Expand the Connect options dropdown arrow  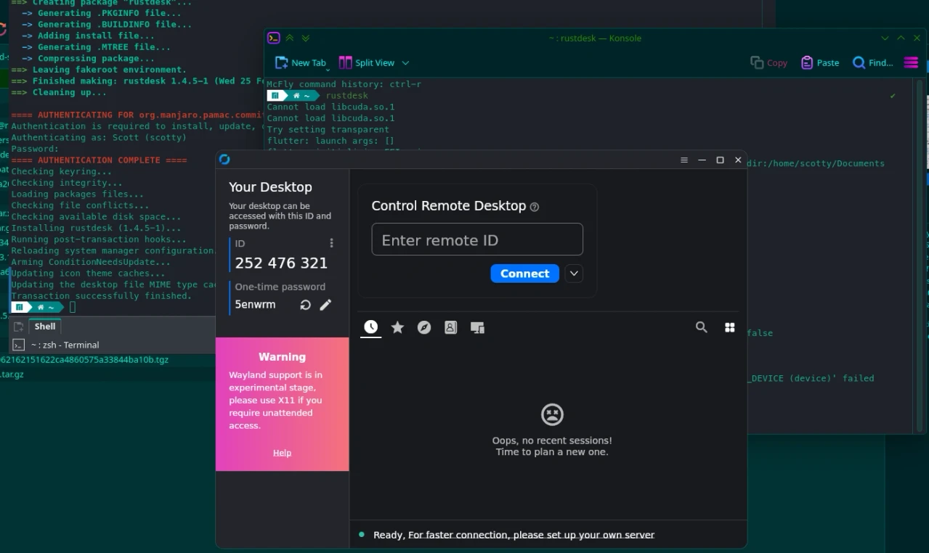[x=574, y=274]
